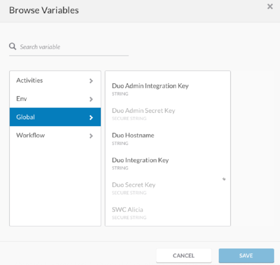Expand the Workflow chevron arrow

[x=91, y=136]
